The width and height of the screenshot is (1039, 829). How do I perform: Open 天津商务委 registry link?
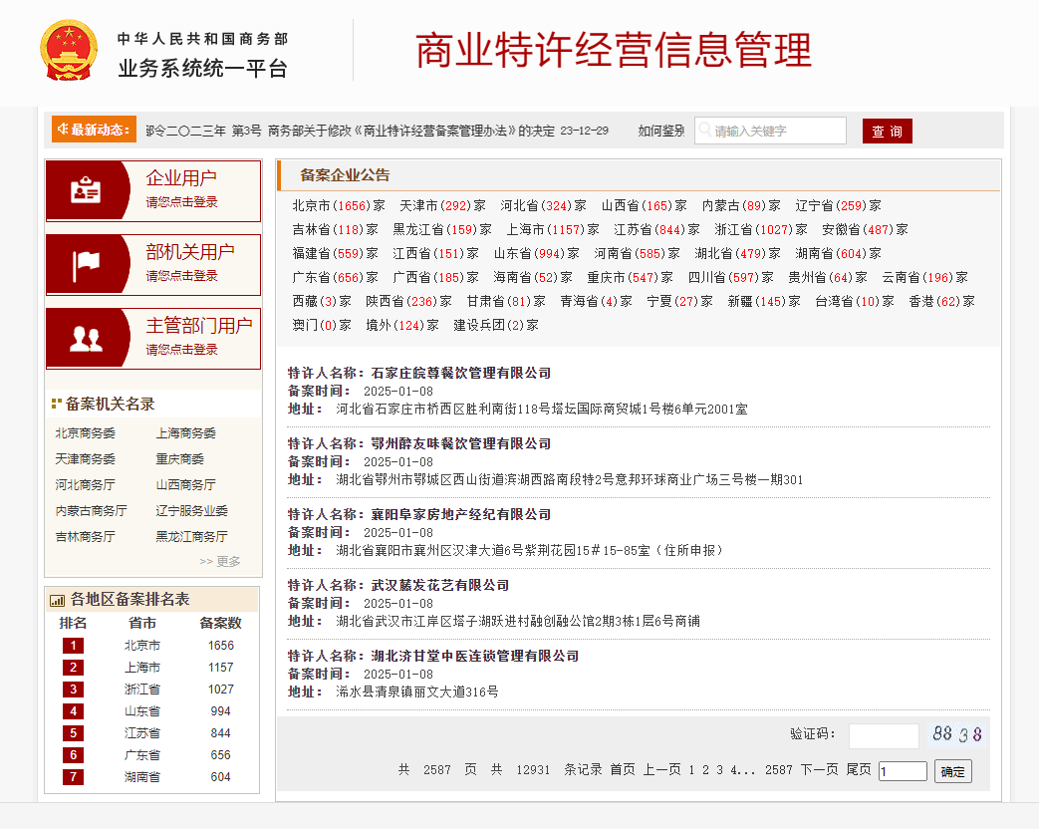tap(86, 458)
